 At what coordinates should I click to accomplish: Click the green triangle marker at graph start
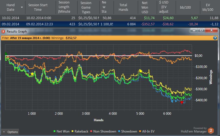(6, 53)
